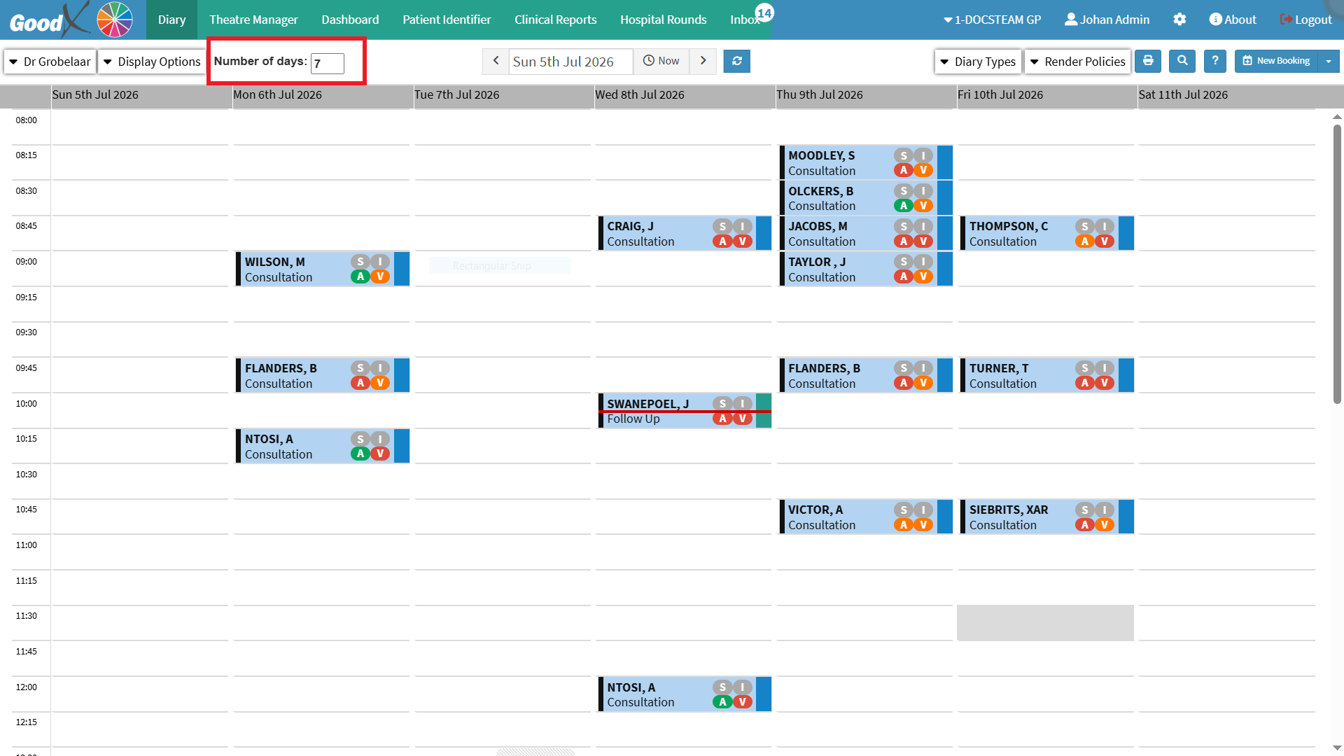
Task: Click the green A icon on OLCKERS, B booking
Action: [x=904, y=206]
